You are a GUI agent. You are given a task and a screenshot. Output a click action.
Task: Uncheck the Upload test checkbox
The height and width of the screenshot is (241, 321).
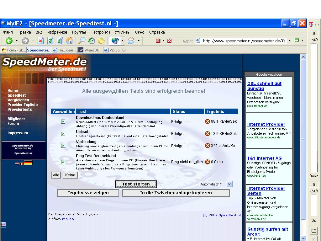click(63, 134)
